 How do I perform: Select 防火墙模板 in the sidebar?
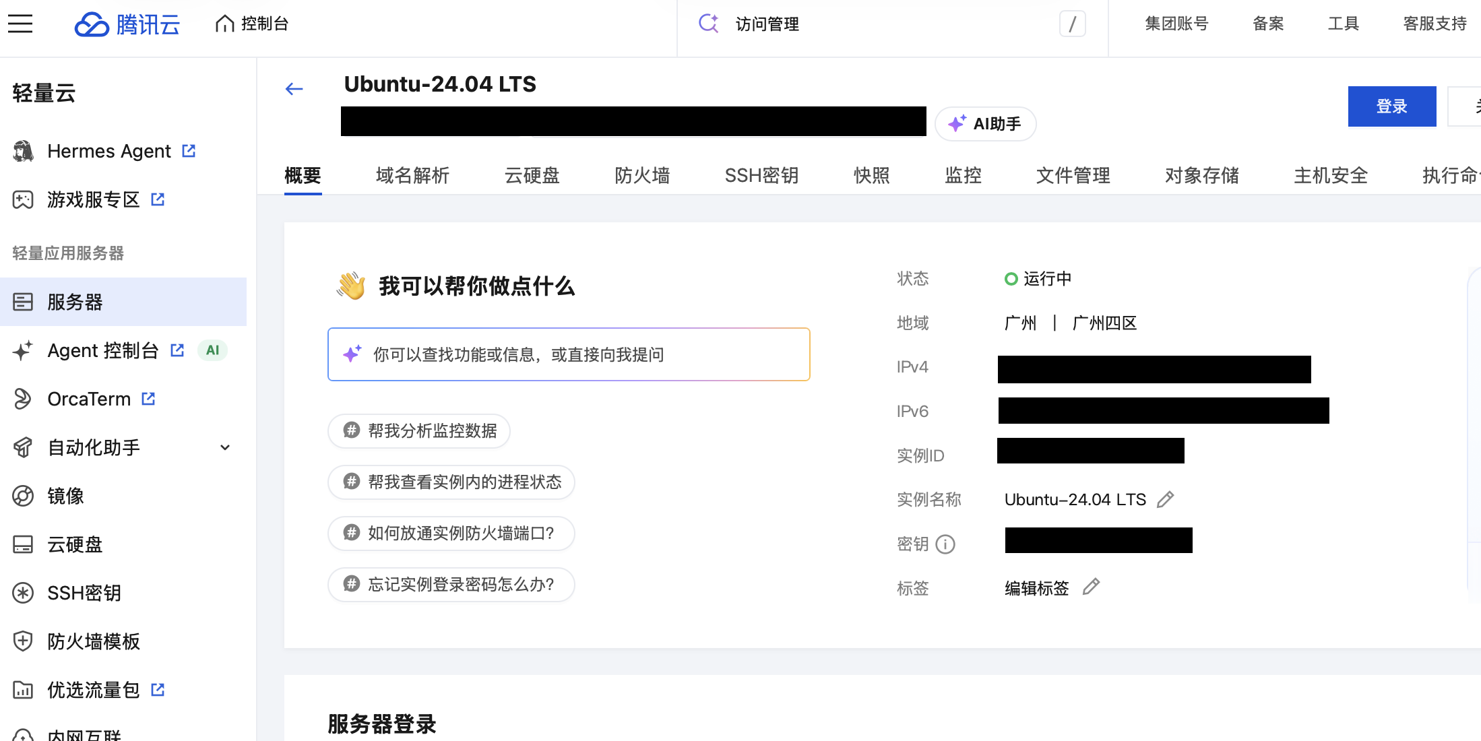[x=123, y=641]
